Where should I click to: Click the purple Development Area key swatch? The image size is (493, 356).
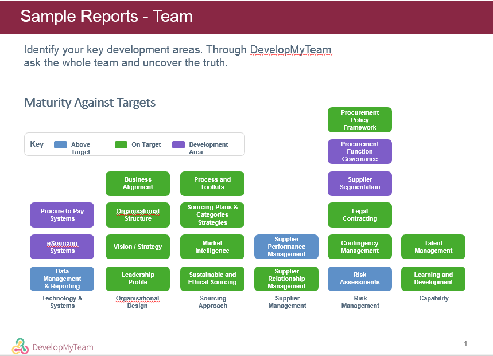pos(178,145)
